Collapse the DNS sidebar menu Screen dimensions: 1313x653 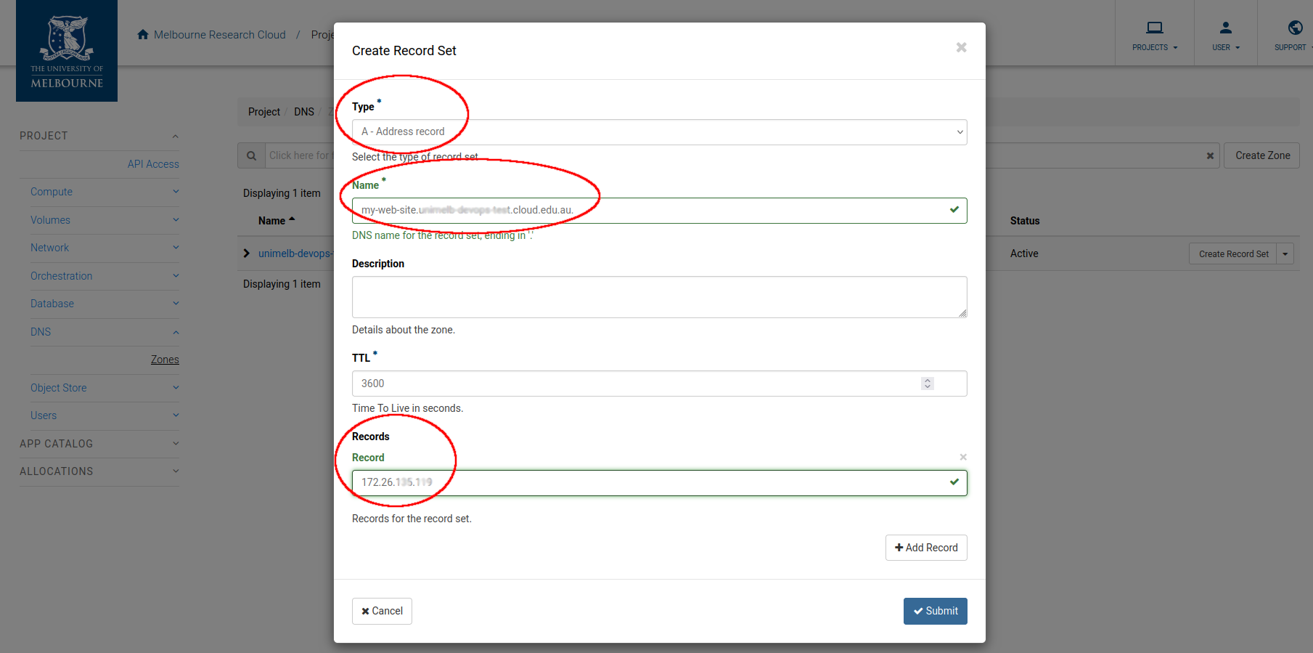pyautogui.click(x=176, y=332)
